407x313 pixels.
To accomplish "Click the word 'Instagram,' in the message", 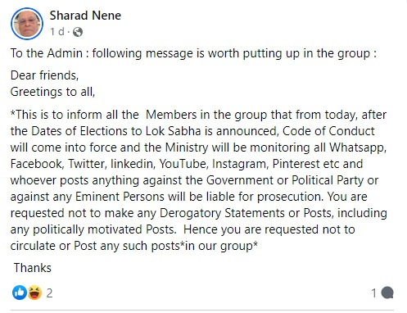I will click(241, 164).
